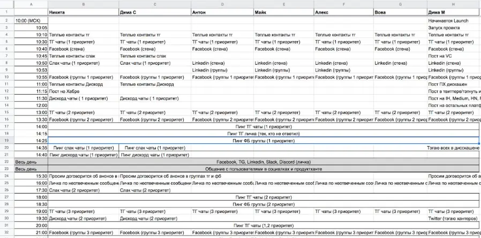Click the Вова name cell
The image size is (481, 238).
coord(400,12)
